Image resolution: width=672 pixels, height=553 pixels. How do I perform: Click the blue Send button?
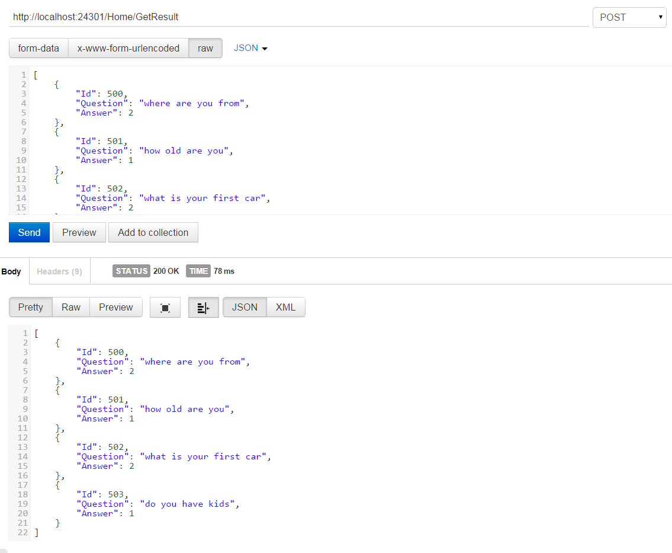tap(29, 233)
